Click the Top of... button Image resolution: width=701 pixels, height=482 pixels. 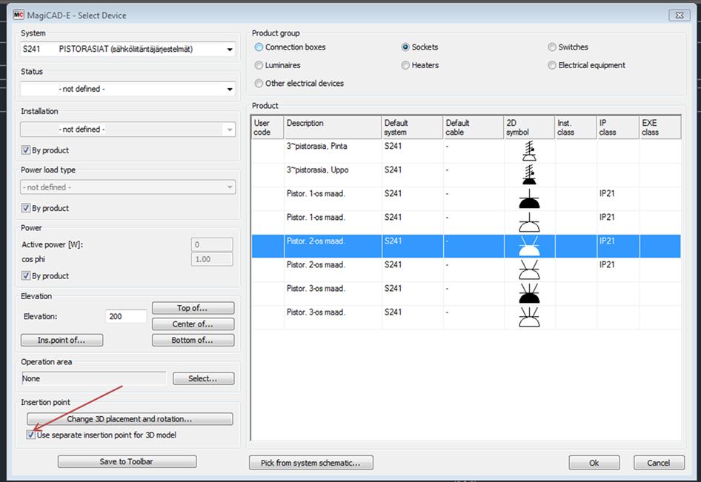[193, 308]
